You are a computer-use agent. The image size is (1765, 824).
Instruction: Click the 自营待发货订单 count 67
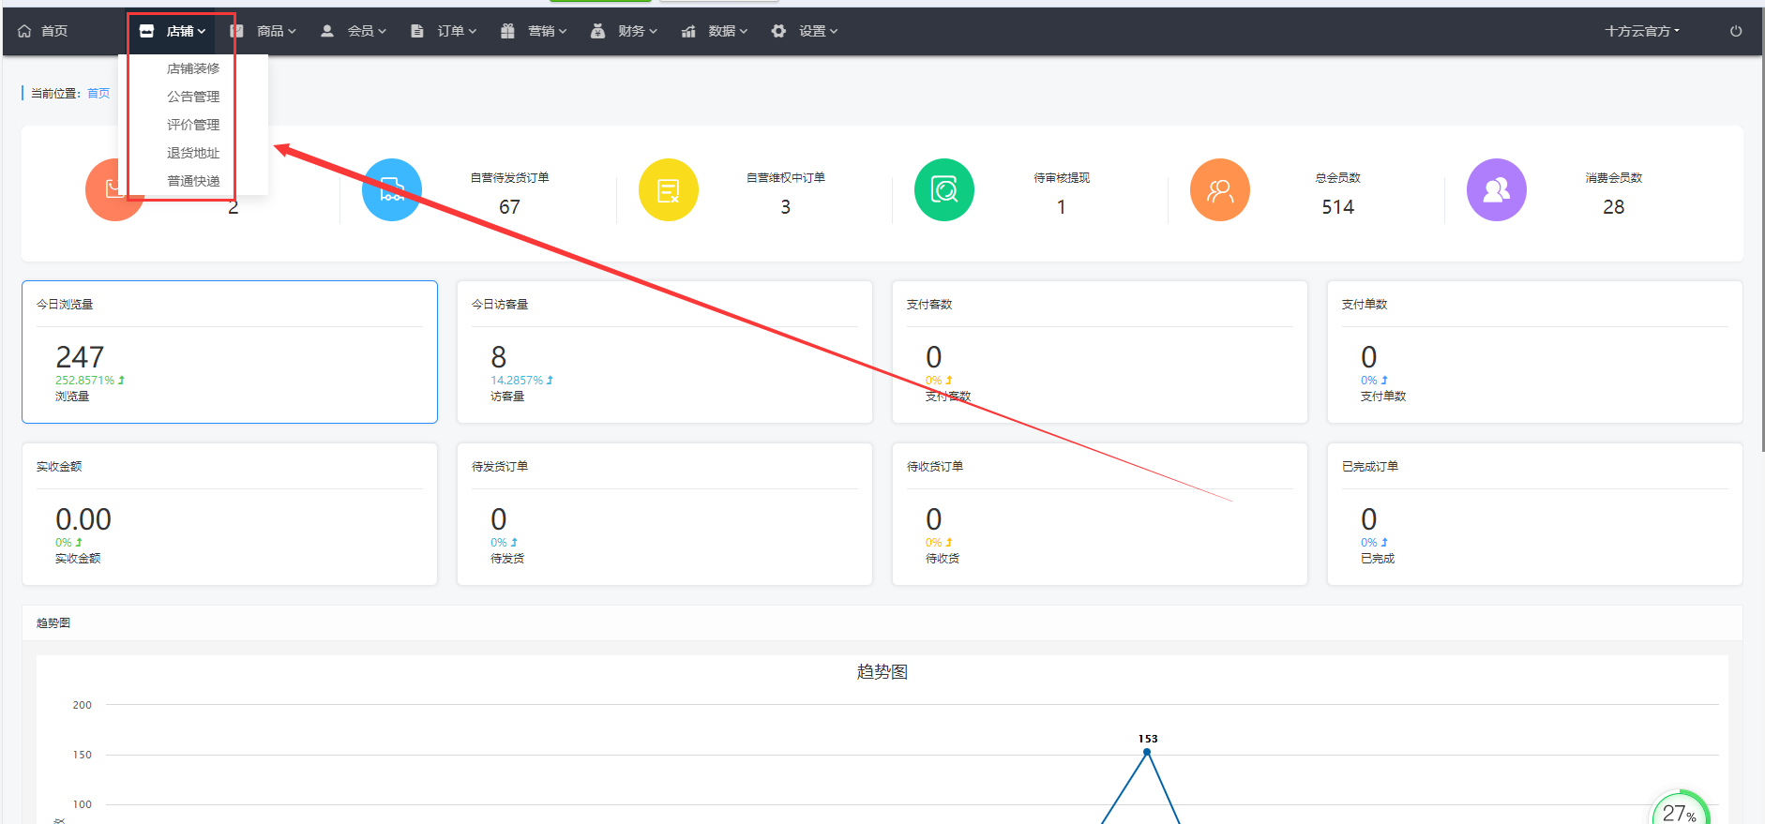pyautogui.click(x=509, y=207)
